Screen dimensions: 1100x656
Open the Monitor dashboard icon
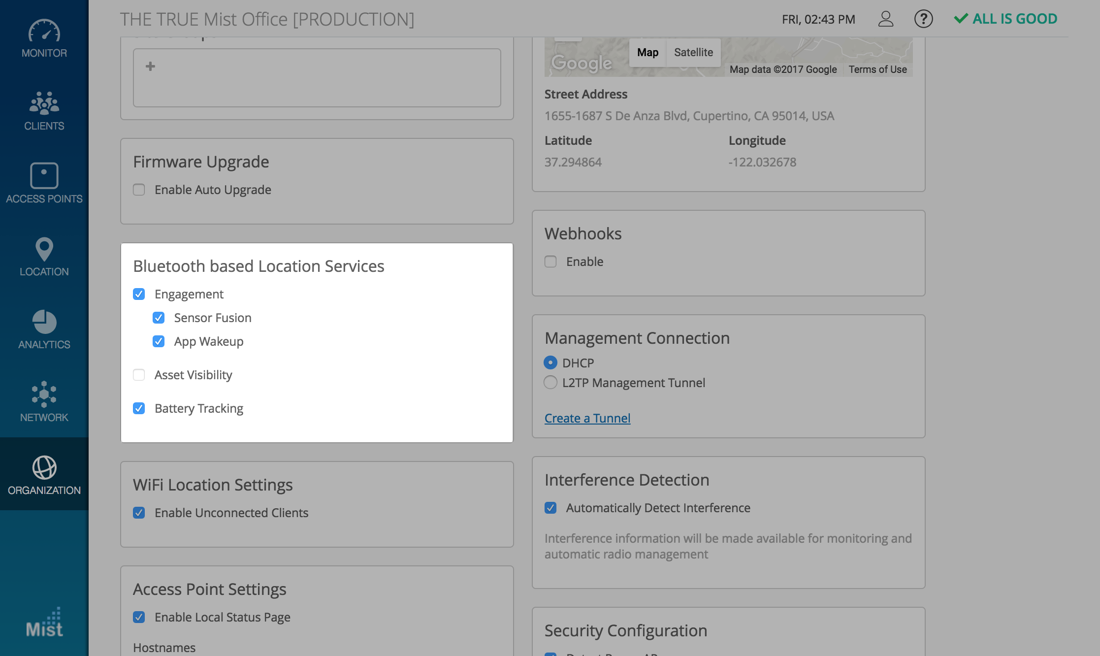[x=44, y=32]
